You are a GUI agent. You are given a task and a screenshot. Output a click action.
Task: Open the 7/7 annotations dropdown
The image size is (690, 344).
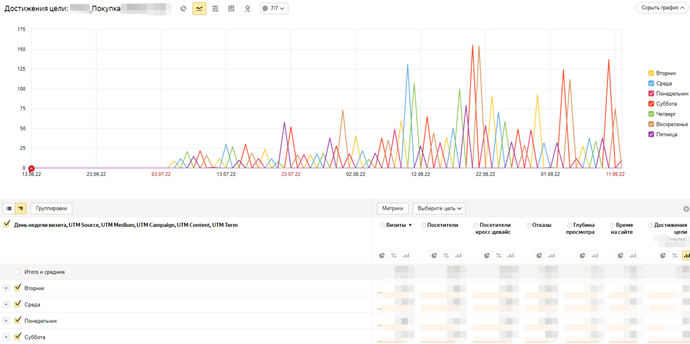(x=274, y=9)
